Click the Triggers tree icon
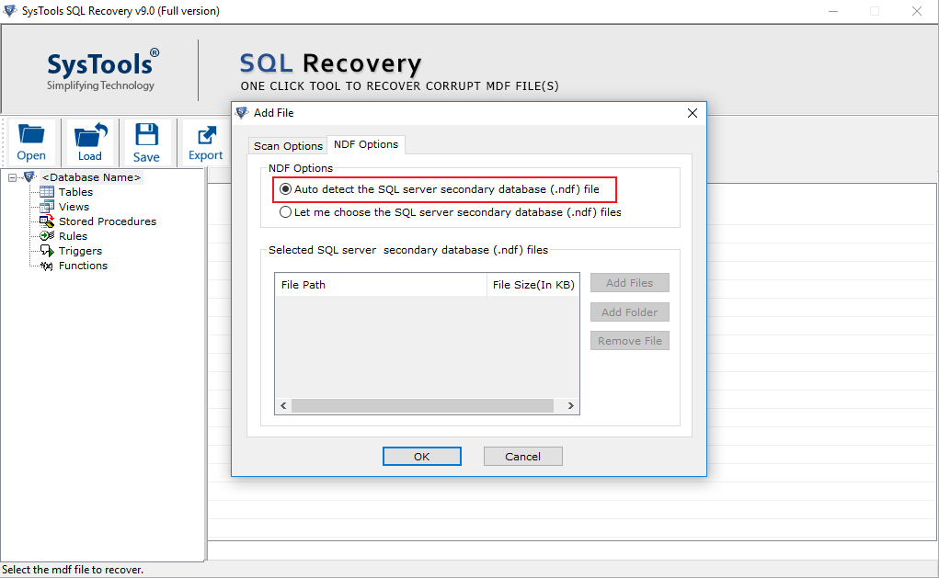This screenshot has height=578, width=939. 47,251
